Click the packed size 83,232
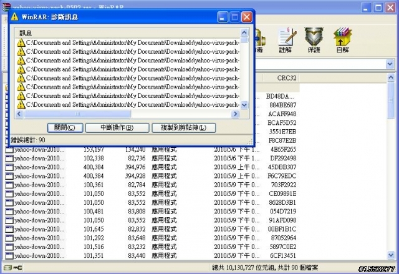 137,247
